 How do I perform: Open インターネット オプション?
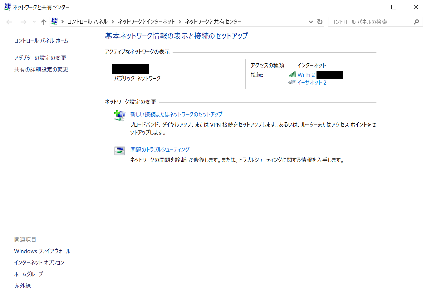(39, 262)
